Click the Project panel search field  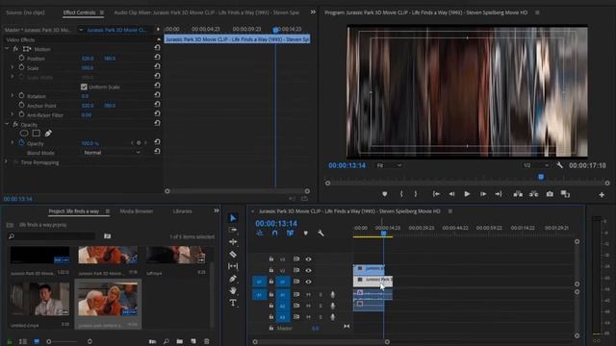pos(51,235)
